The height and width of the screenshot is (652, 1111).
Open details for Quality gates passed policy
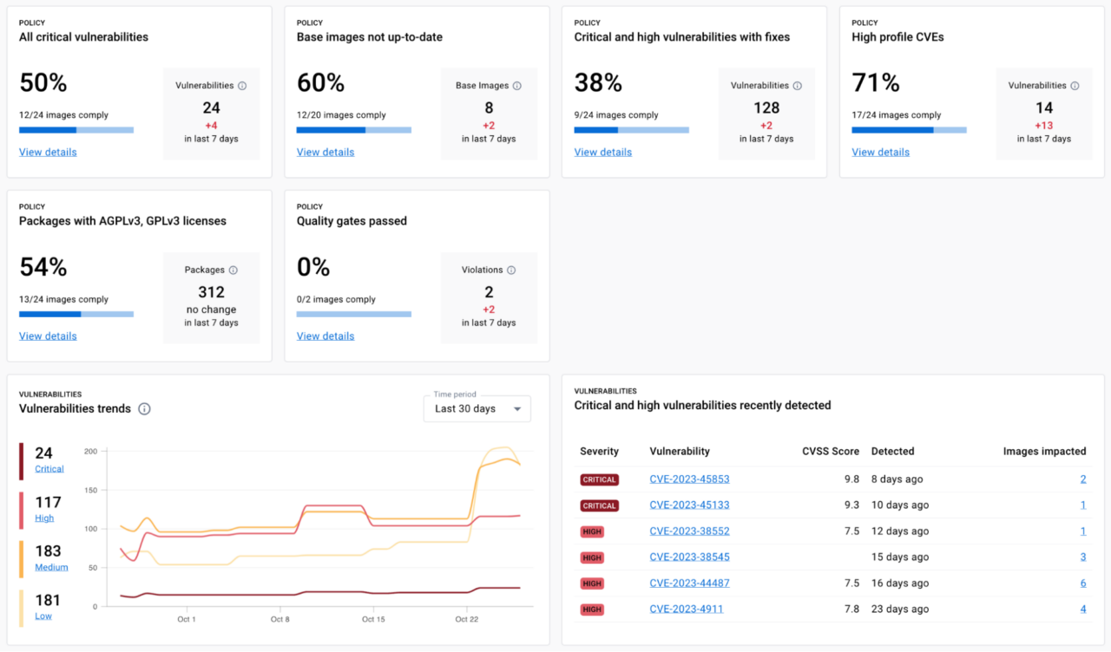coord(325,336)
